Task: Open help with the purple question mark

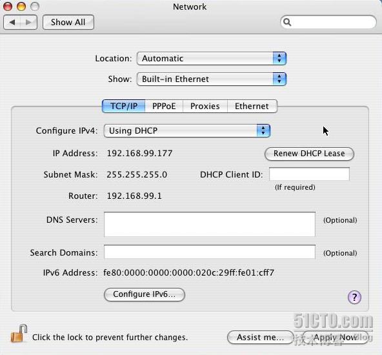Action: [354, 297]
